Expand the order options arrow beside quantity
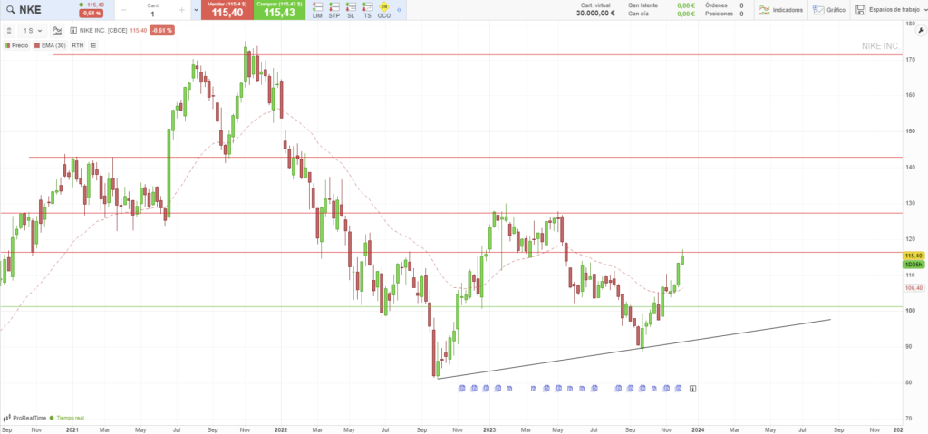 [x=197, y=10]
